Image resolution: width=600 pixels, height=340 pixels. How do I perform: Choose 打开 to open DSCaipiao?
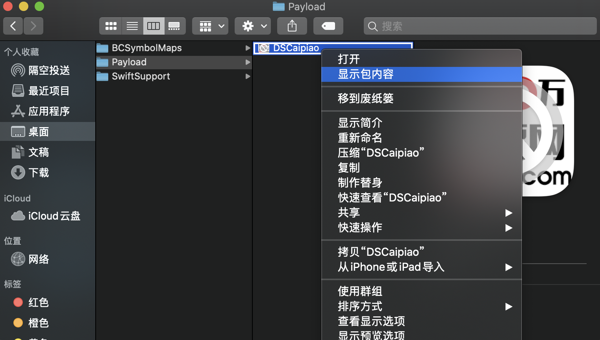point(348,59)
